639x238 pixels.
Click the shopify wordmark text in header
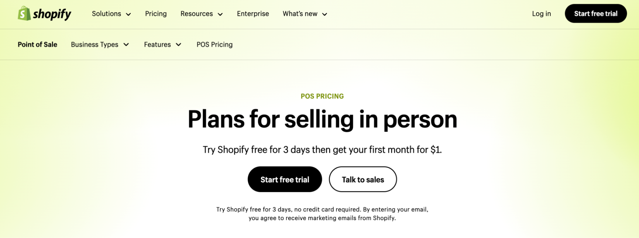(x=52, y=14)
